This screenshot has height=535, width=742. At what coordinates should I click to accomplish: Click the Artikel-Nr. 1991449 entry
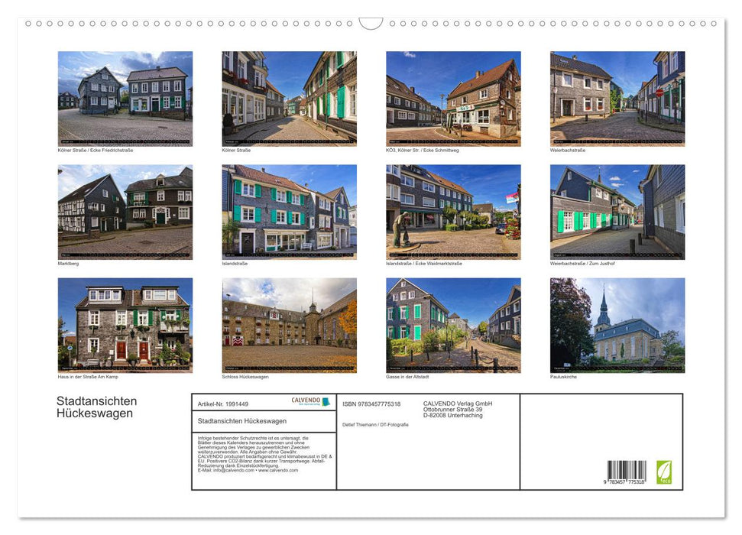225,404
